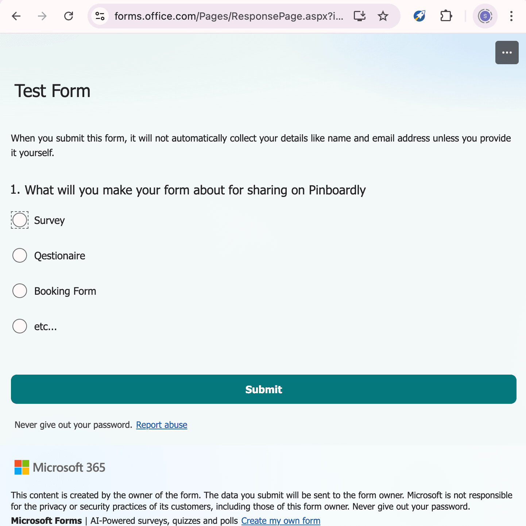Select the Qestionaire answer choice
Viewport: 526px width, 526px height.
point(19,255)
